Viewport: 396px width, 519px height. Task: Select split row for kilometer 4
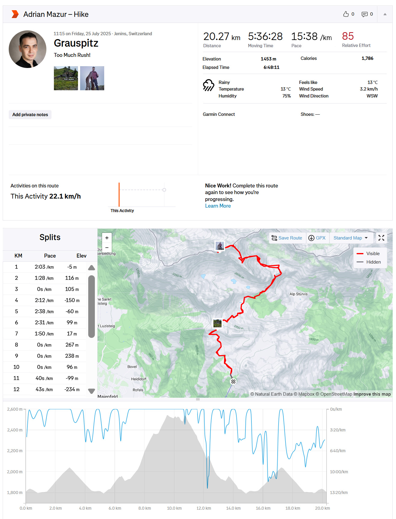45,300
